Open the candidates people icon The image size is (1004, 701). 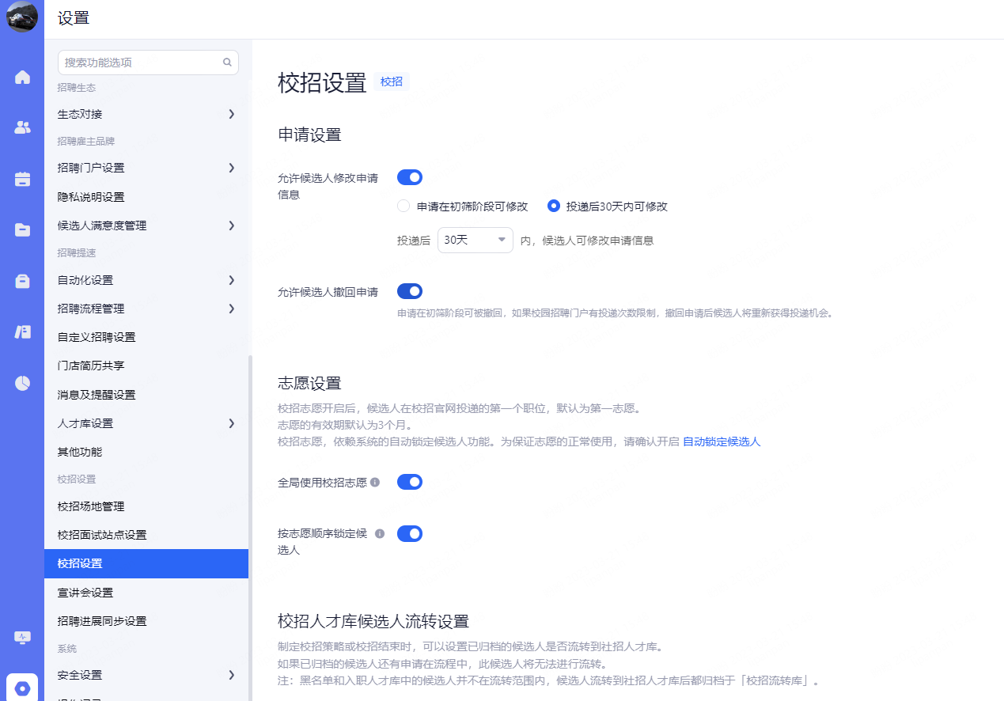22,127
